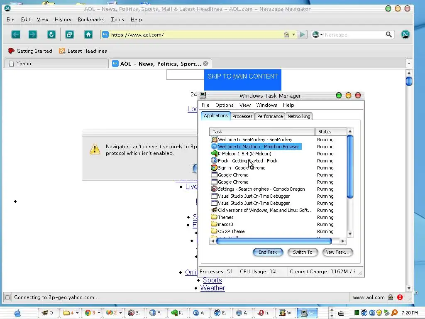Click the keyboard icon on the taskbar

click(x=341, y=313)
